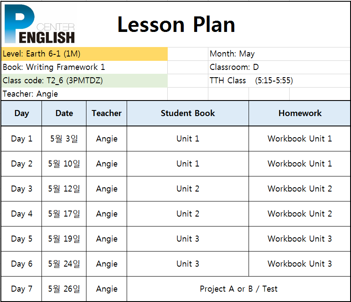Click the Project A or B / Test cell

tap(239, 289)
